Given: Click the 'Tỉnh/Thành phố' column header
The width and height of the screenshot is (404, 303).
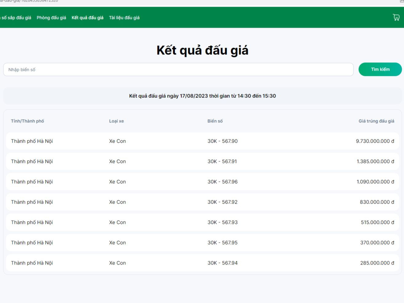Looking at the screenshot, I should click(x=27, y=121).
